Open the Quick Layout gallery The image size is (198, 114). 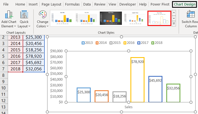(x=24, y=19)
